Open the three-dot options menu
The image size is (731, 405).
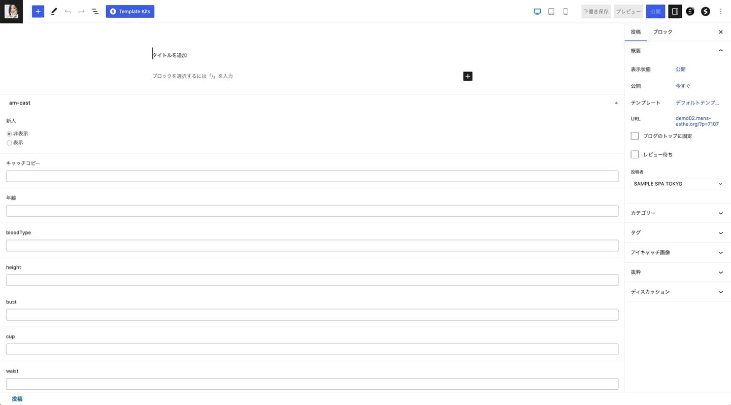click(721, 11)
